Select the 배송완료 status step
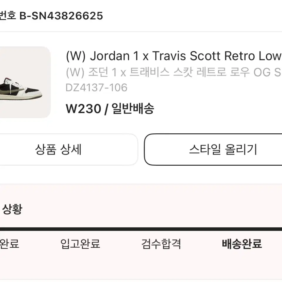The height and width of the screenshot is (282, 282). coord(242,244)
